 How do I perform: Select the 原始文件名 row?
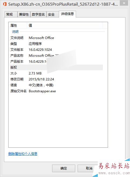(x=56, y=91)
